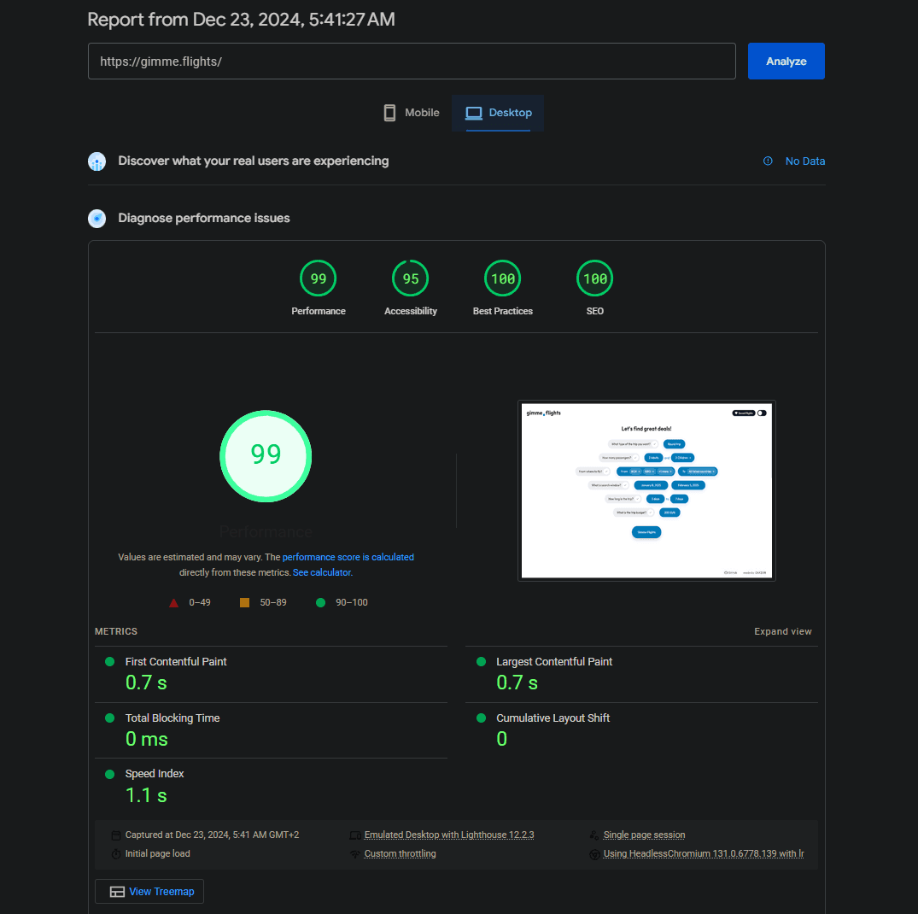Click the icon beside Diagnose performance issues
Viewport: 918px width, 914px height.
[97, 219]
